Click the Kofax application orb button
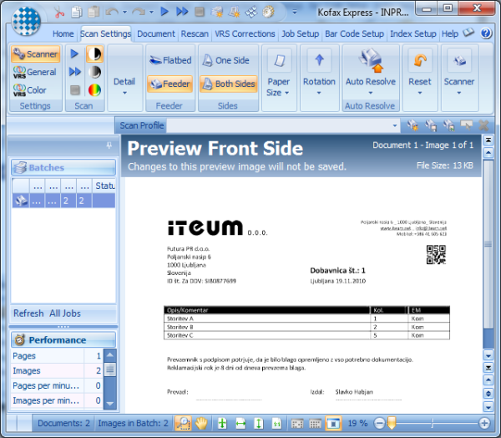The image size is (501, 438). coord(26,21)
